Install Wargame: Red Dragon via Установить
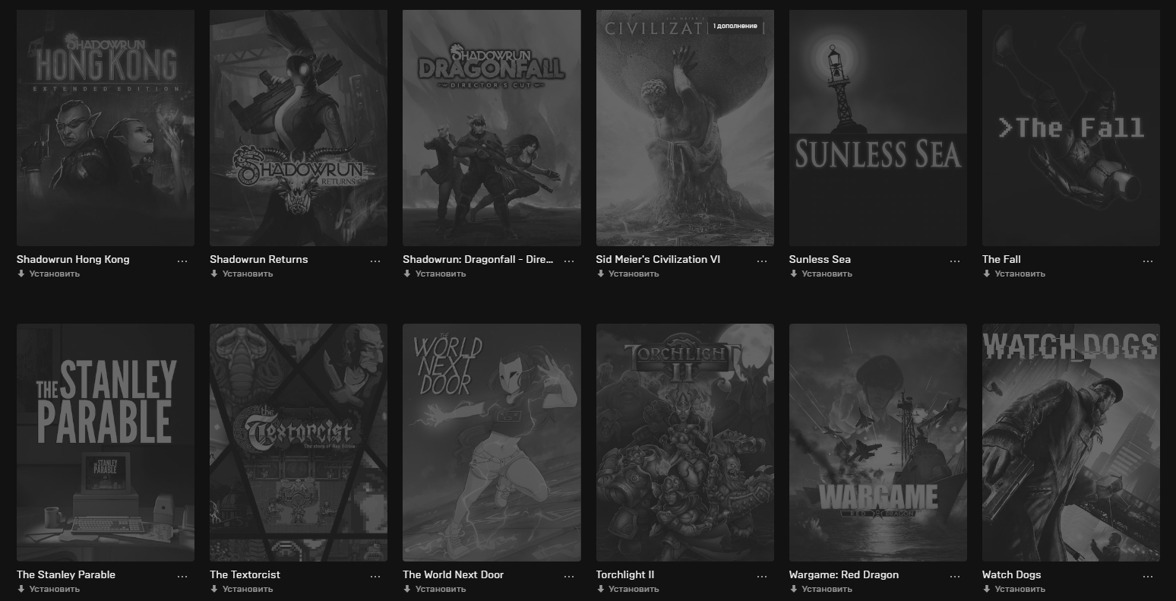The image size is (1176, 601). pos(821,589)
